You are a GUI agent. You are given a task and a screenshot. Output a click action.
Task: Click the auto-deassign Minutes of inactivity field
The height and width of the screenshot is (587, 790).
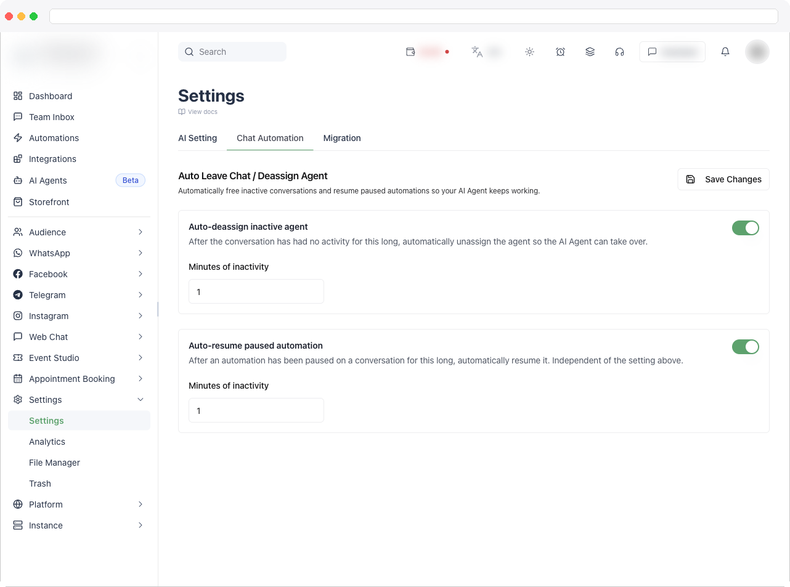(x=256, y=291)
